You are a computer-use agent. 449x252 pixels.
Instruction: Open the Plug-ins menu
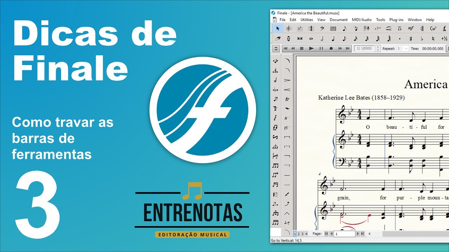(396, 20)
